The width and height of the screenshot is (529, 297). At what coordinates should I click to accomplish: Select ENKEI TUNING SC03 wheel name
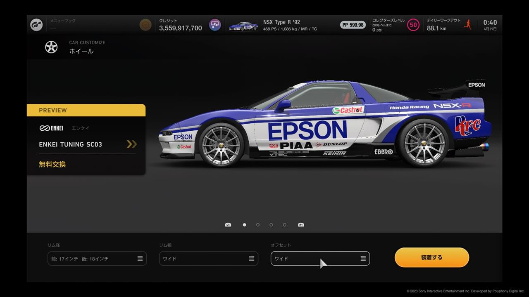pos(70,144)
